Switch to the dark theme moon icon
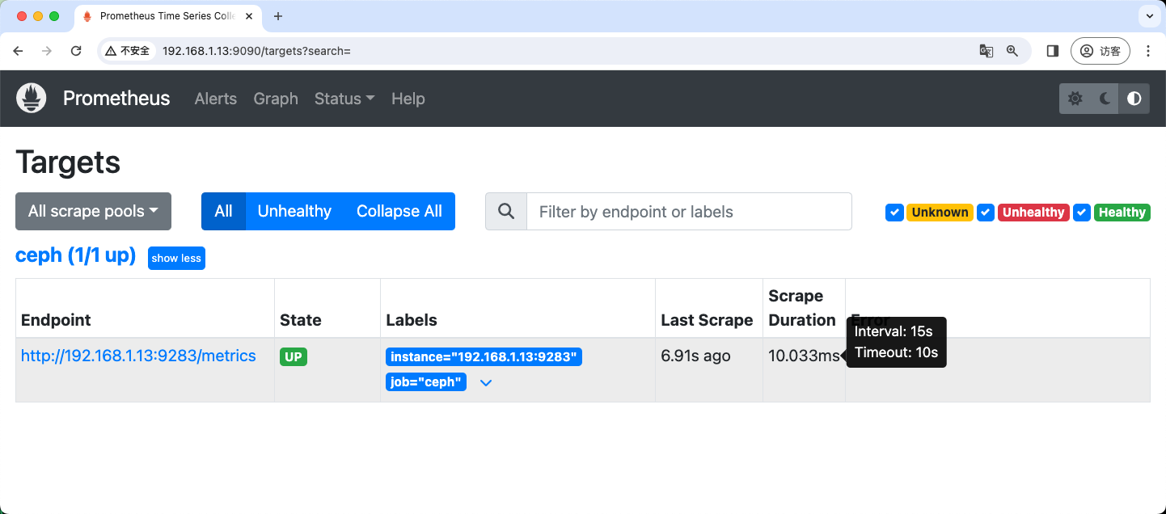 coord(1105,99)
